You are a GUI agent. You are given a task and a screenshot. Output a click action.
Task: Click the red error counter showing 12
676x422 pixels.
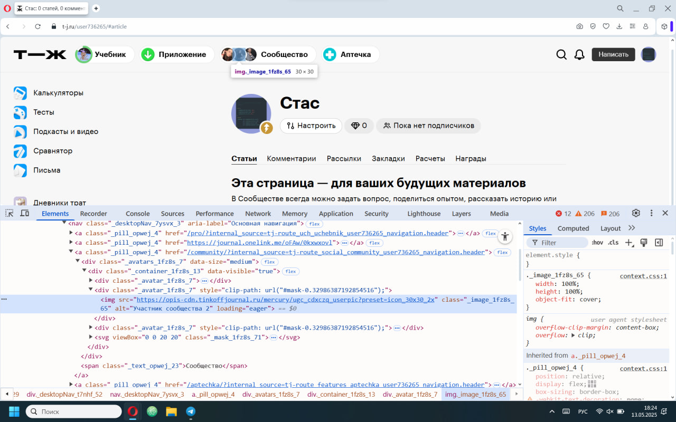(x=564, y=213)
